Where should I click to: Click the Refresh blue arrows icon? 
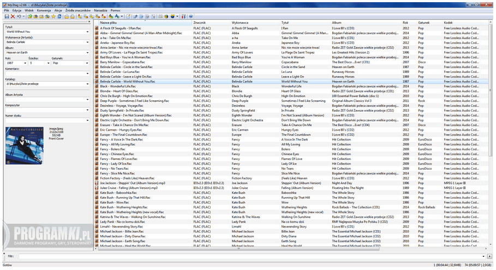pyautogui.click(x=59, y=16)
